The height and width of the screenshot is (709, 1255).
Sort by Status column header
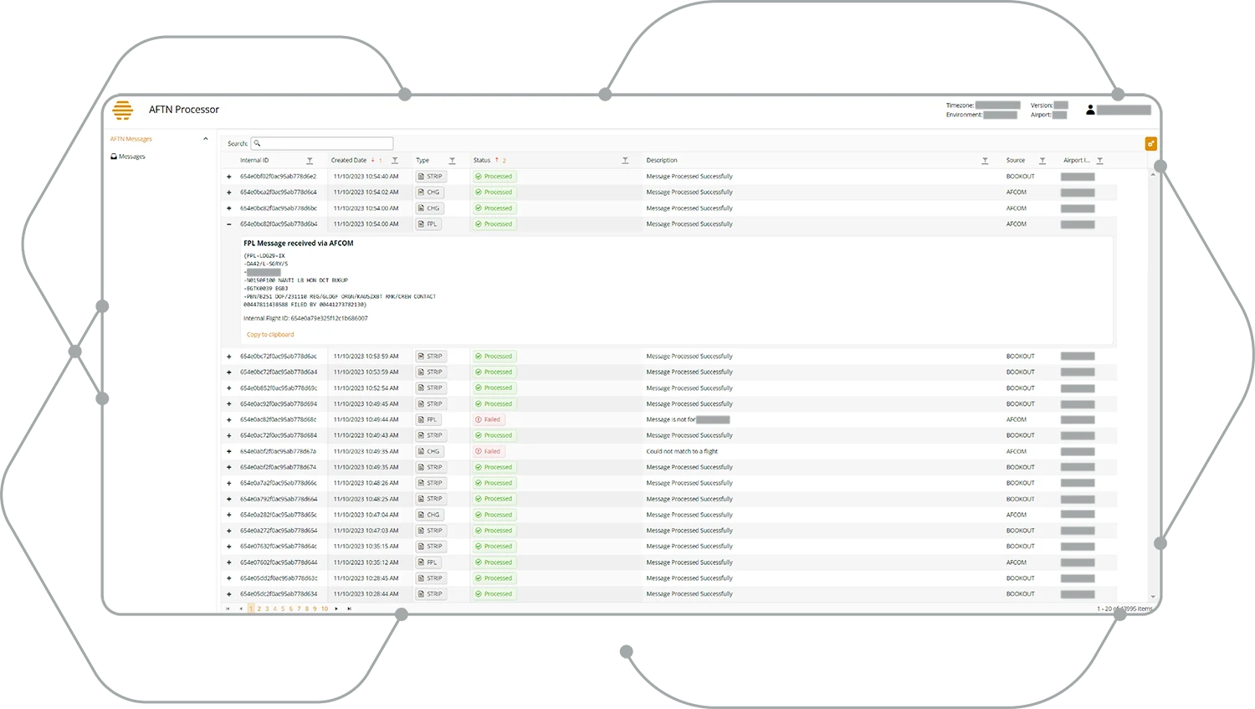point(482,161)
